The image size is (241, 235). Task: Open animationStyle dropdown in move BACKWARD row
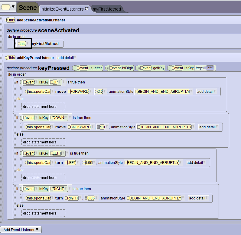(166, 127)
